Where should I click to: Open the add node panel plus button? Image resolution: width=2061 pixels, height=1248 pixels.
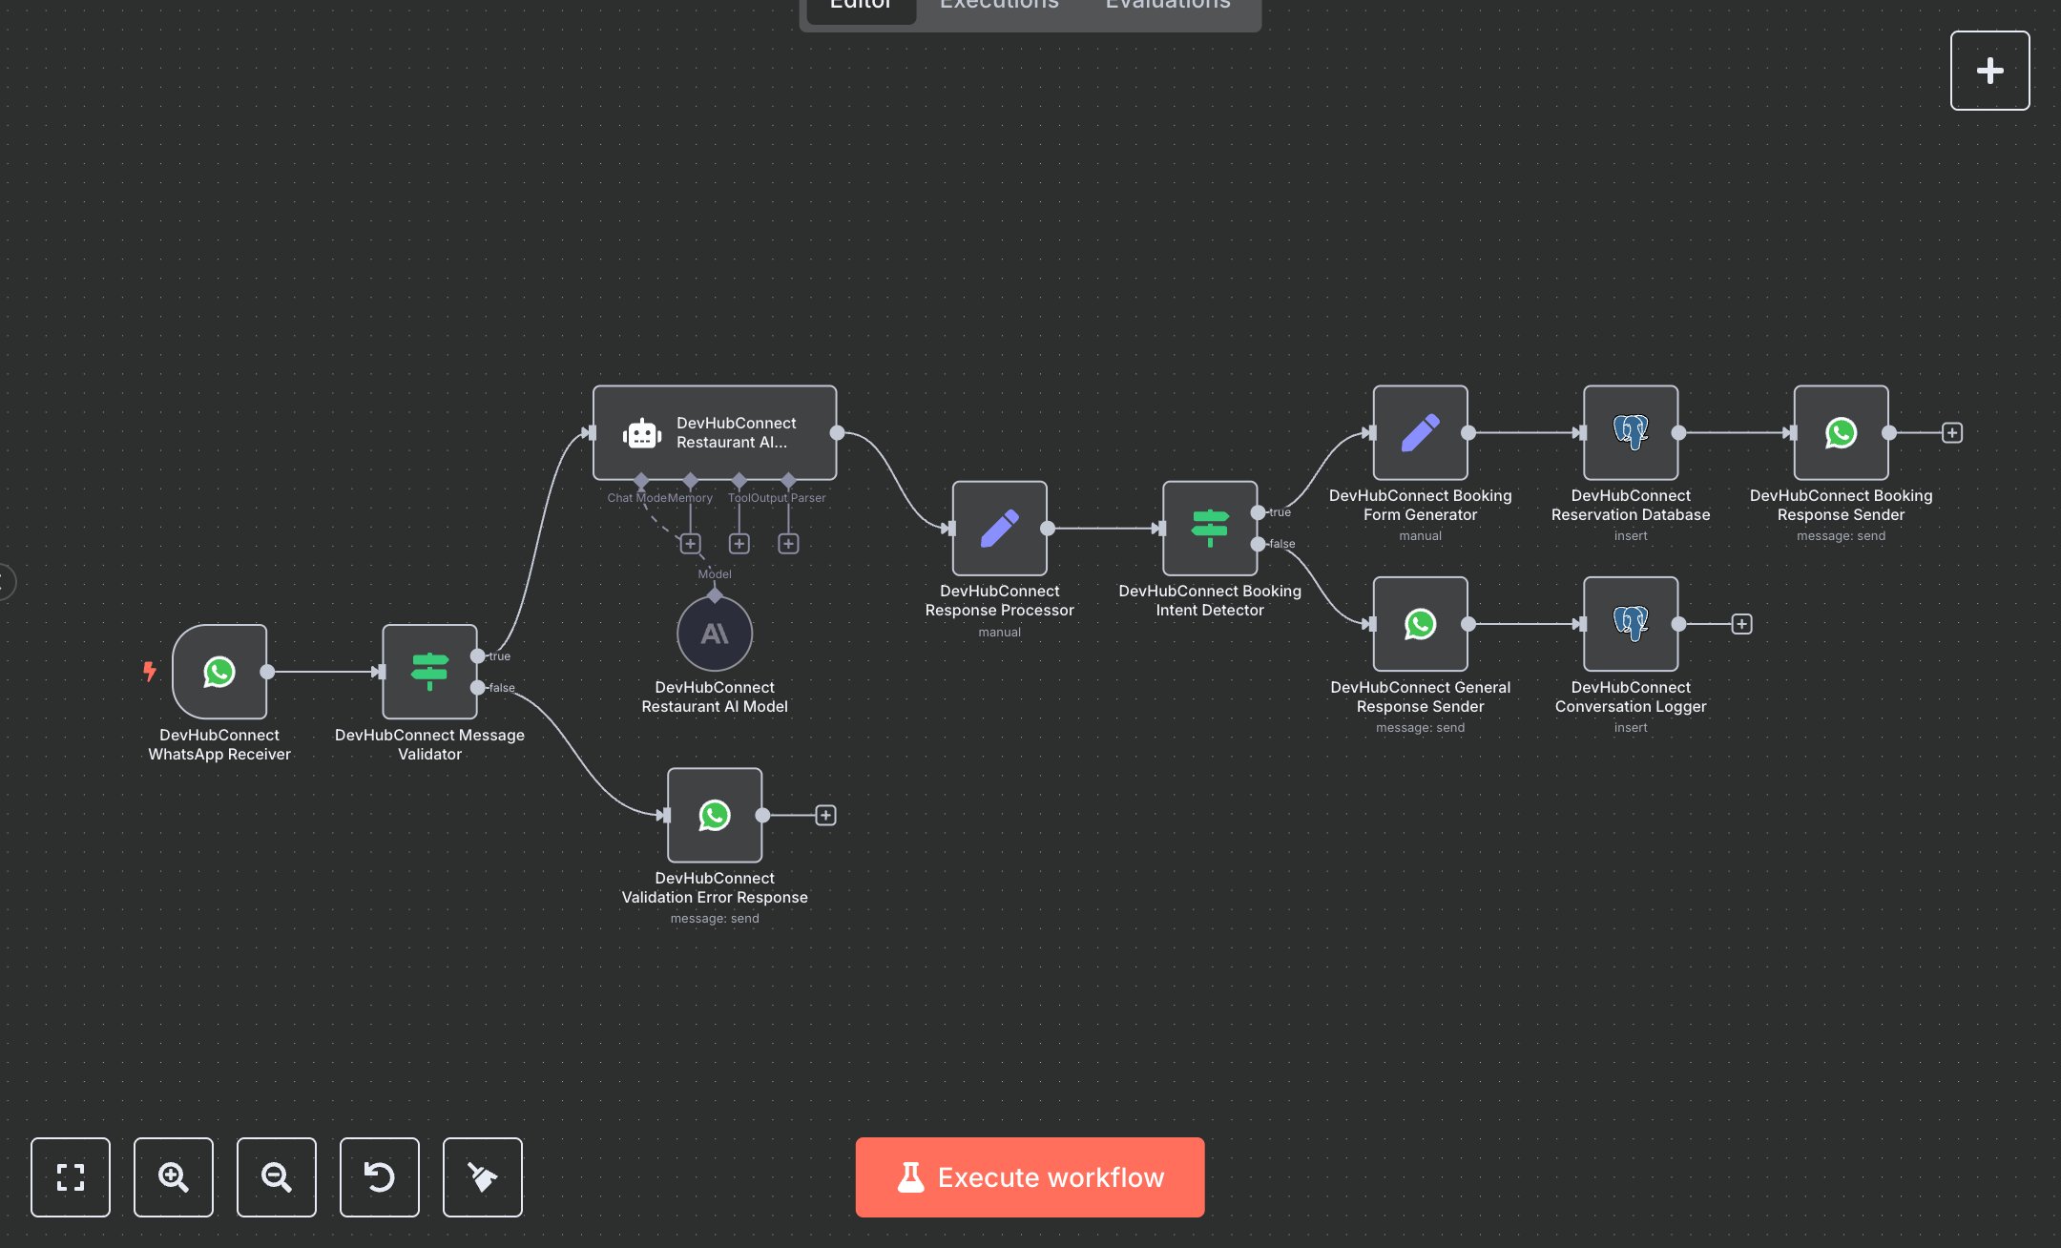click(x=1989, y=71)
